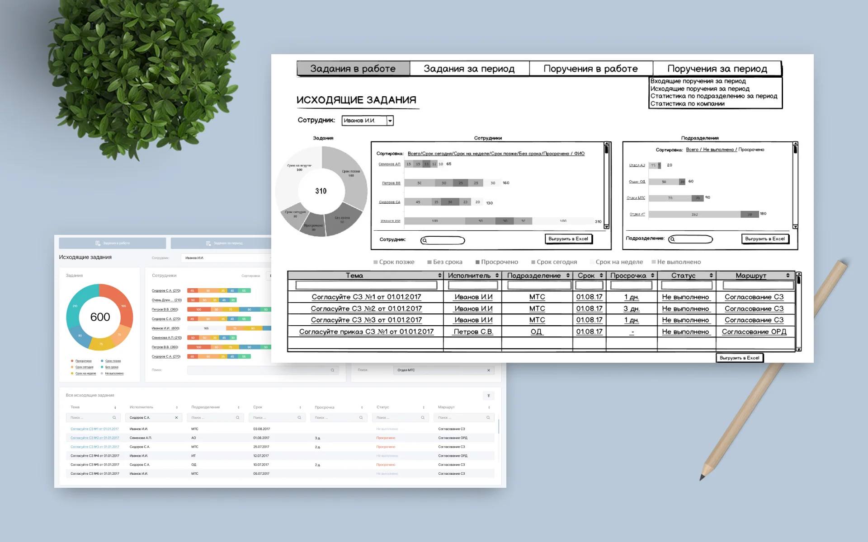Open Поручения в работе wireframe tab
The height and width of the screenshot is (542, 868).
(x=591, y=69)
